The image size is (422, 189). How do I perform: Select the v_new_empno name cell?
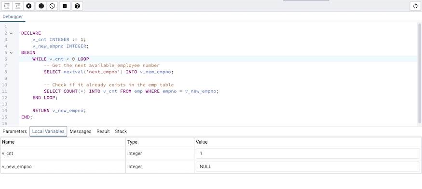tap(63, 166)
